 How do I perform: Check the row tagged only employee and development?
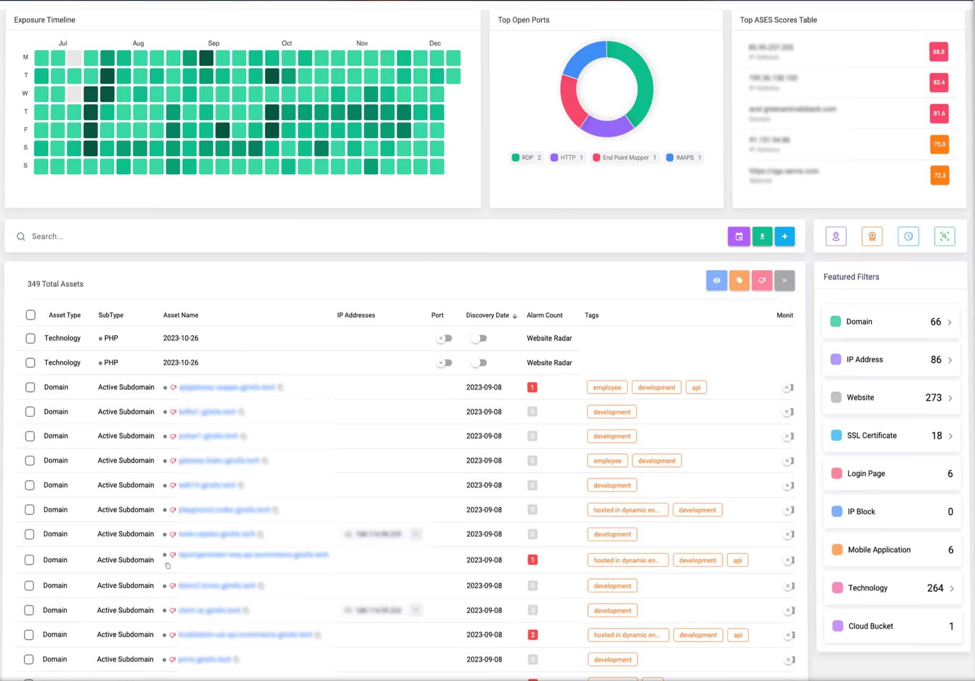[30, 460]
